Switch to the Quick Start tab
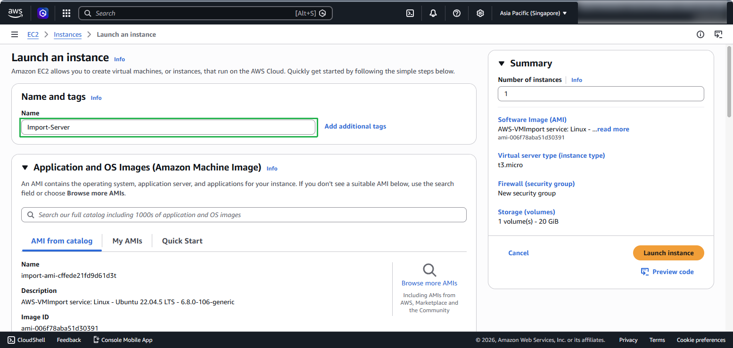Viewport: 733px width, 348px height. 182,241
